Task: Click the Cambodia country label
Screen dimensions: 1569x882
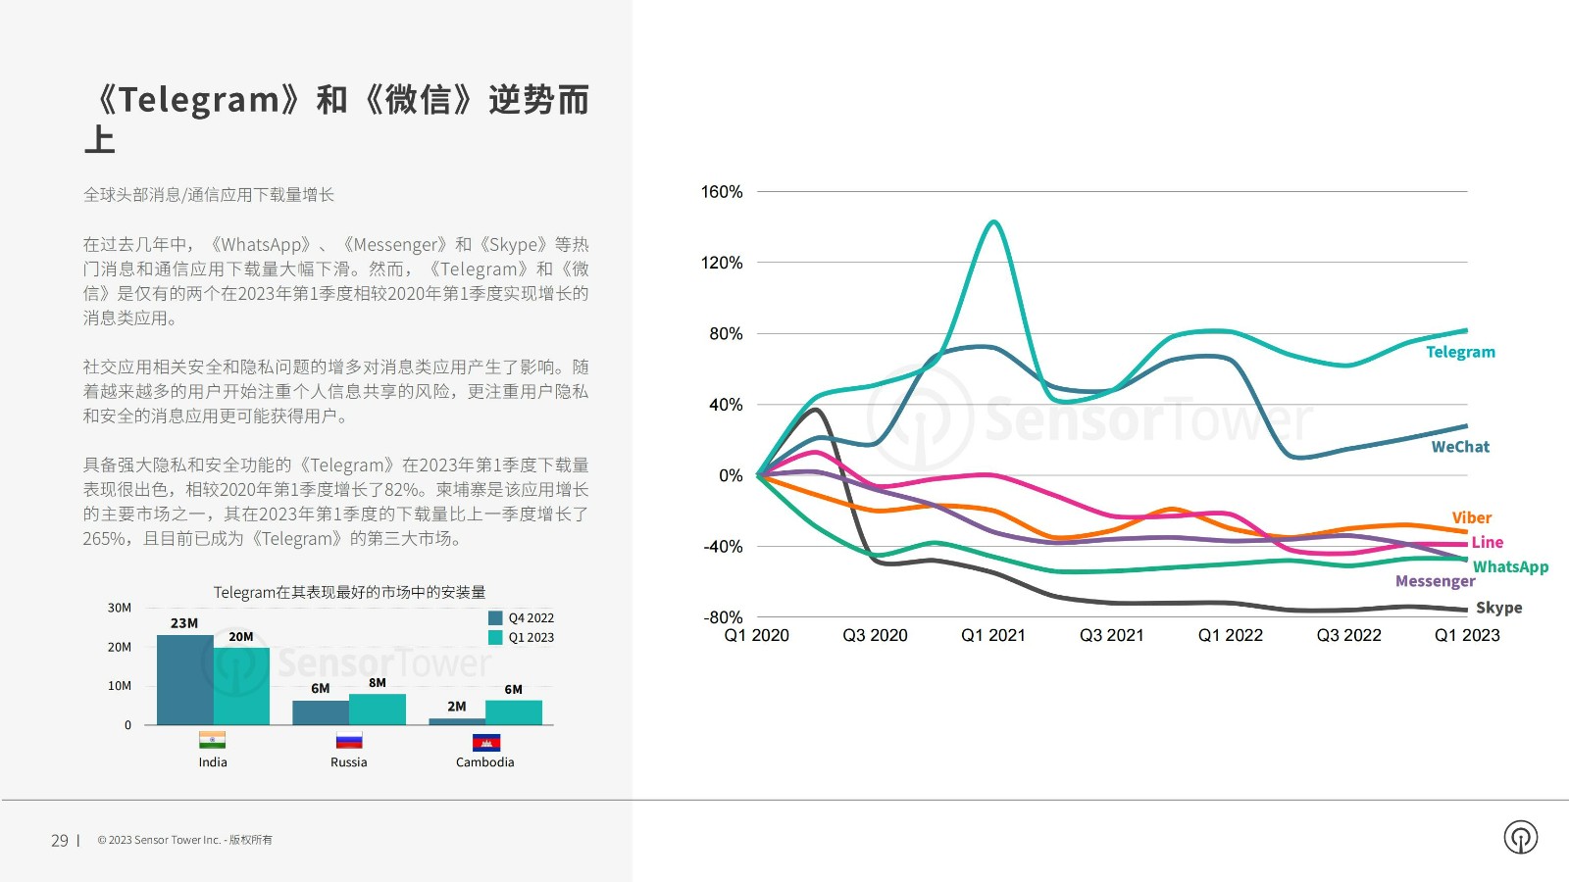Action: click(484, 762)
